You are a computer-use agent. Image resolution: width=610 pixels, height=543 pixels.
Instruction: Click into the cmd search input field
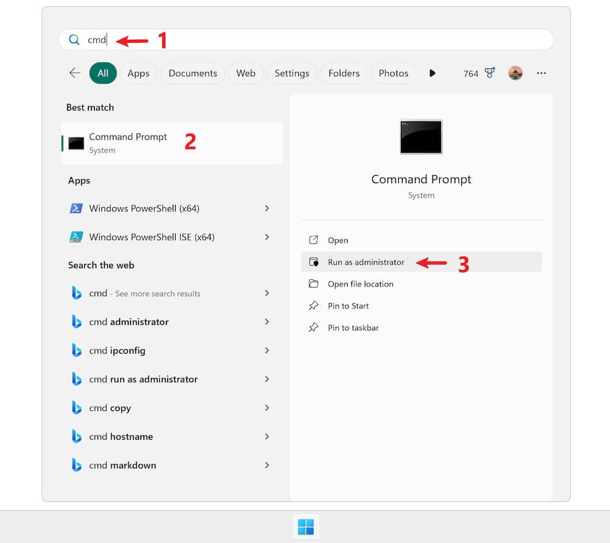point(306,40)
